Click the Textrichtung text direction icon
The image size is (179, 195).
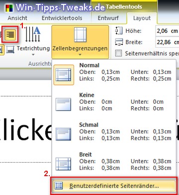[x=33, y=34]
